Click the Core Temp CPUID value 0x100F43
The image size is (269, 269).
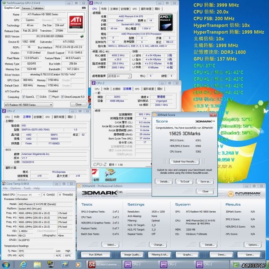tap(45, 240)
